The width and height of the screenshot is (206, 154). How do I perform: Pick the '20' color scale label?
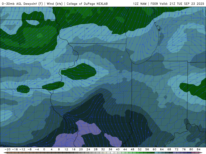(x=81, y=149)
